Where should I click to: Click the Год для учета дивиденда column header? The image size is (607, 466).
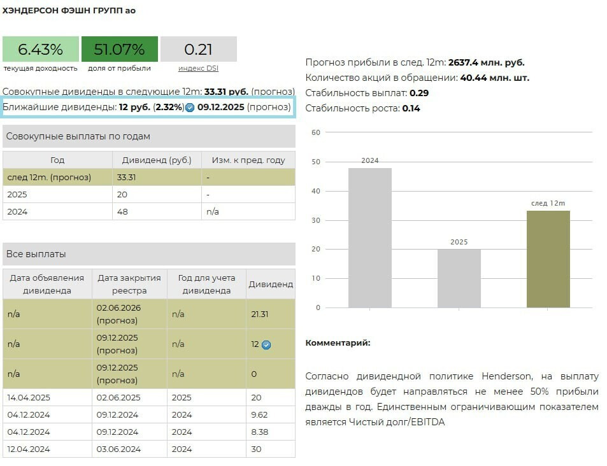[x=206, y=284]
